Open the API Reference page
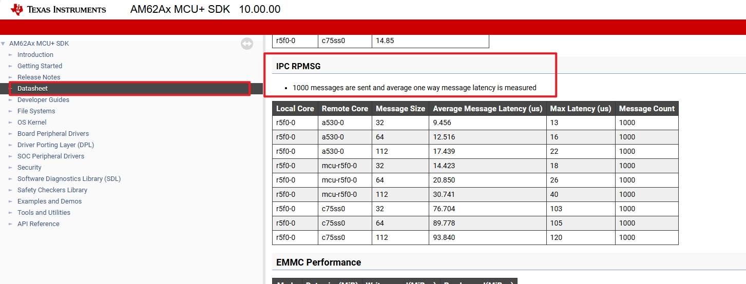746x284 pixels. (x=38, y=224)
